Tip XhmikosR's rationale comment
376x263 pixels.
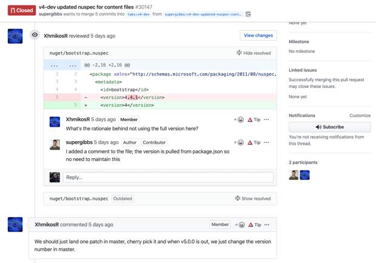coord(254,119)
